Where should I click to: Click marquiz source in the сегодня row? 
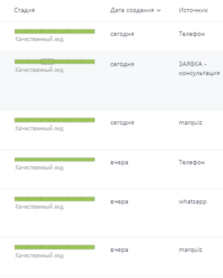[x=190, y=123]
